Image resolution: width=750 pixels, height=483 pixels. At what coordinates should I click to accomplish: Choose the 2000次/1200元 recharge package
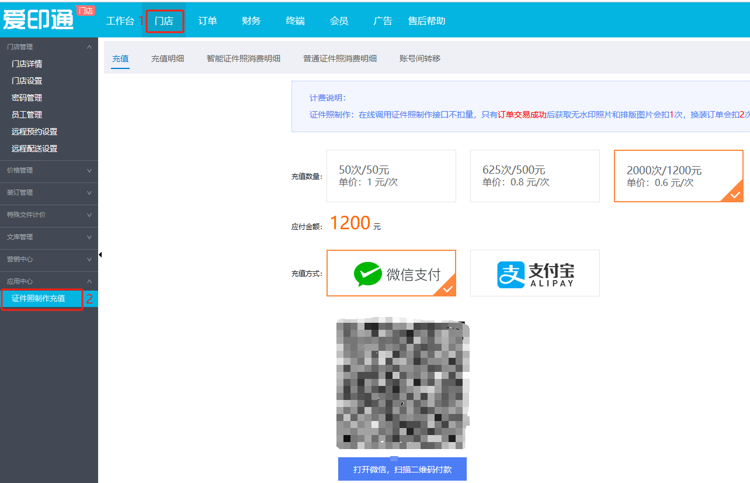[x=678, y=176]
